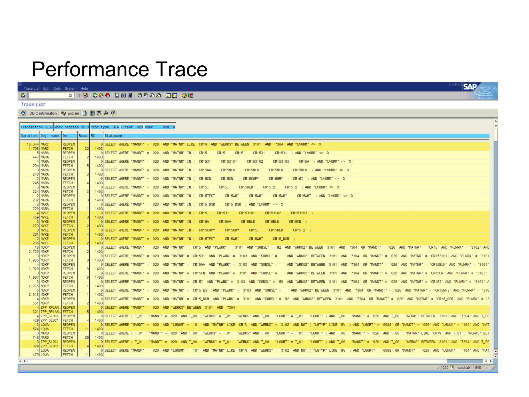Viewport: 529px width, 397px height.
Task: Click the 020 client indicator in status bar
Action: point(445,367)
